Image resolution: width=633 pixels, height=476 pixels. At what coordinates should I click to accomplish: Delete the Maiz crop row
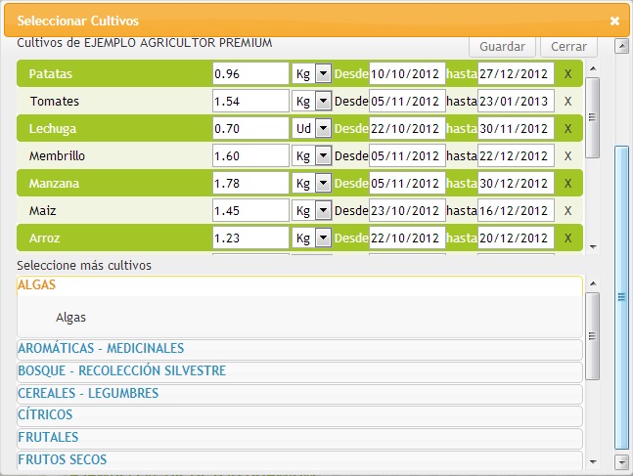click(567, 211)
